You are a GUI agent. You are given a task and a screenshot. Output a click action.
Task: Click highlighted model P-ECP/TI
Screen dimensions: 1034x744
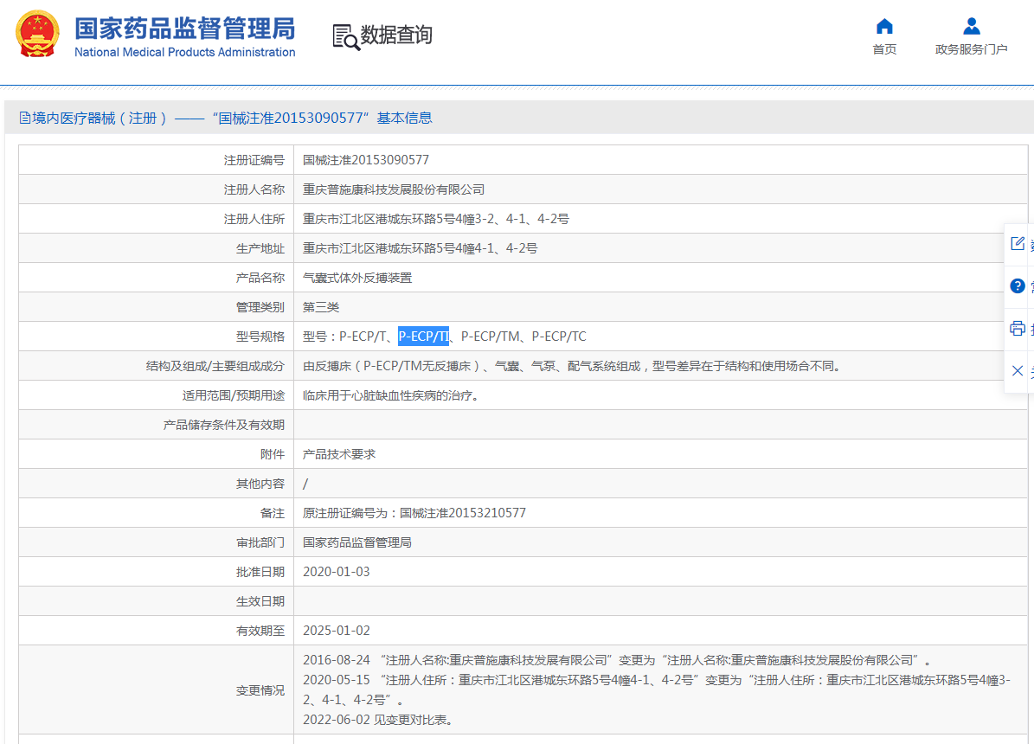[x=423, y=337]
